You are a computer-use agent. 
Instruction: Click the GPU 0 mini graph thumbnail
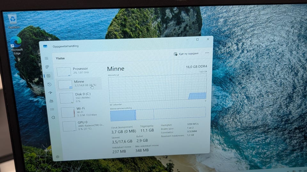tap(69, 126)
